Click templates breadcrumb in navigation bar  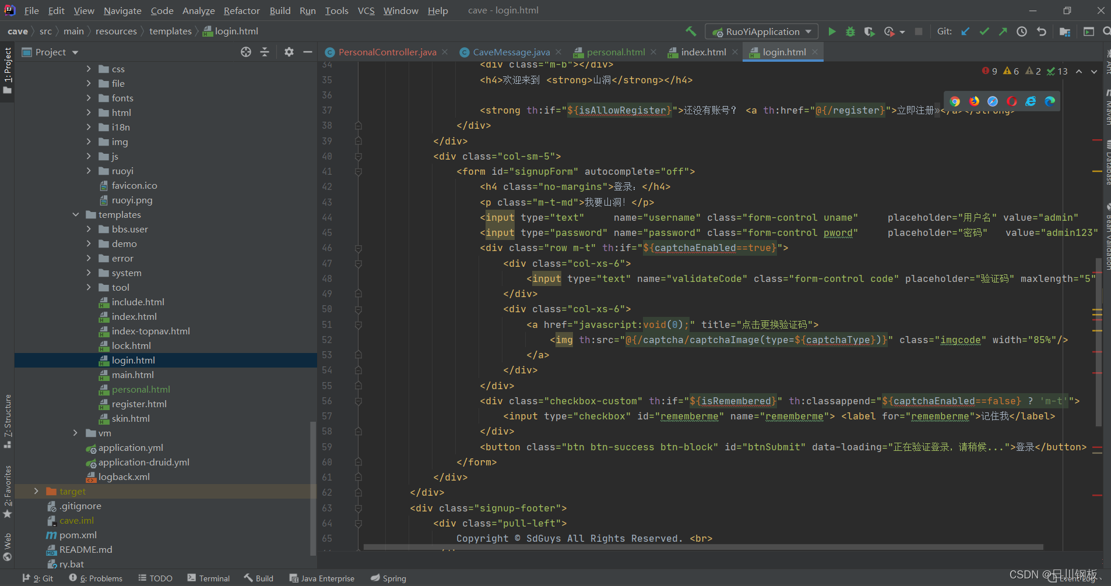pos(170,31)
